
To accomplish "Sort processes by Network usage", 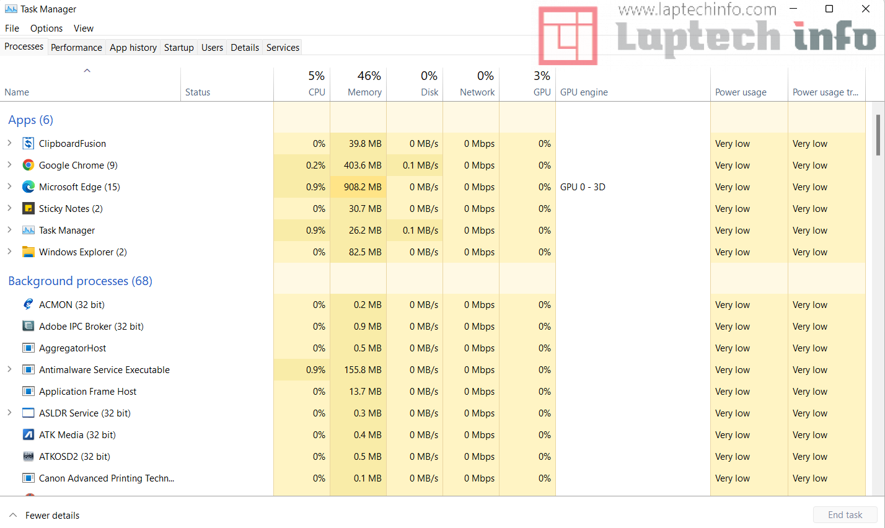I will (x=471, y=84).
